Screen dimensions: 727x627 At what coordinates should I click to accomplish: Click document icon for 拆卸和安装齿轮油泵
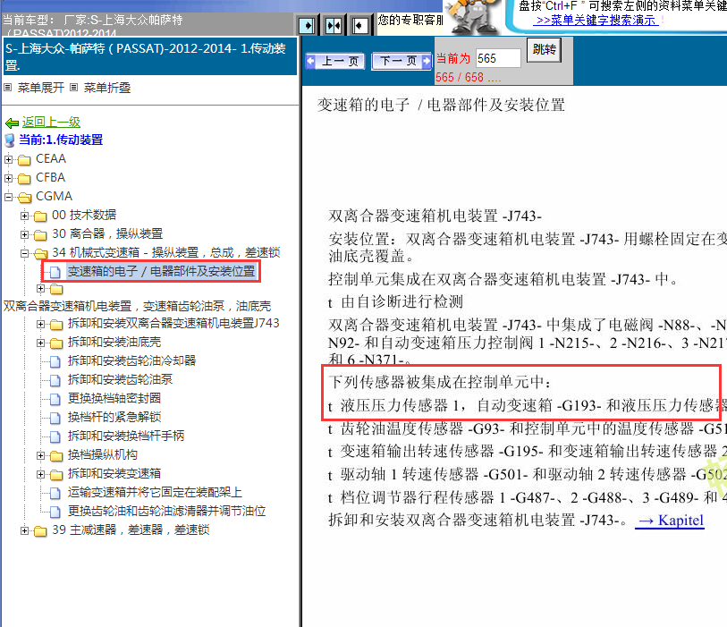point(55,380)
